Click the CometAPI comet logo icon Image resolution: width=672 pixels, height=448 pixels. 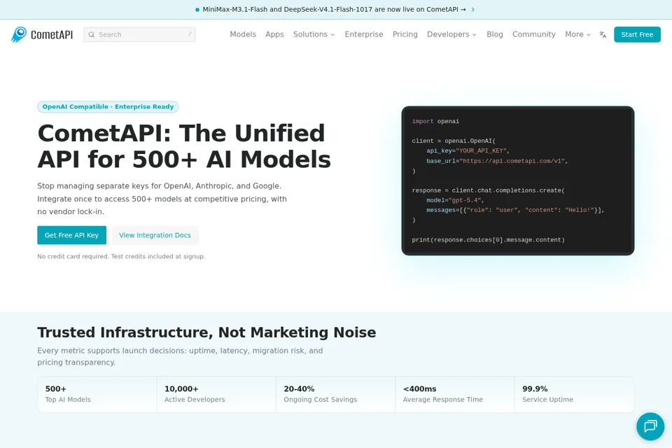(x=19, y=35)
